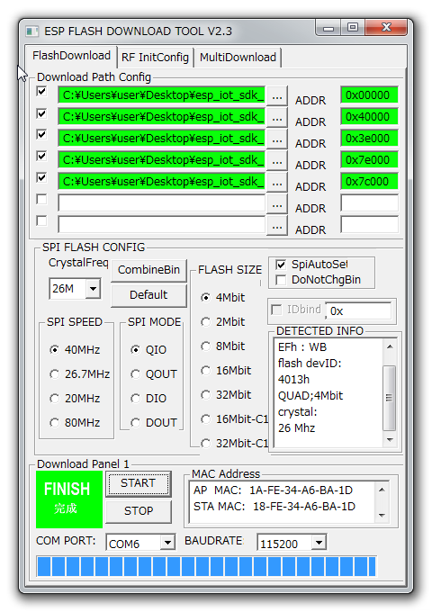Image resolution: width=432 pixels, height=612 pixels.
Task: Click the 0x3e000 address field
Action: (369, 139)
